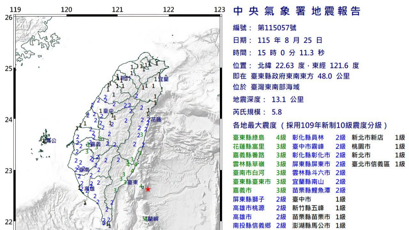Click the entry 高雄市桃源 2級

click(x=259, y=208)
